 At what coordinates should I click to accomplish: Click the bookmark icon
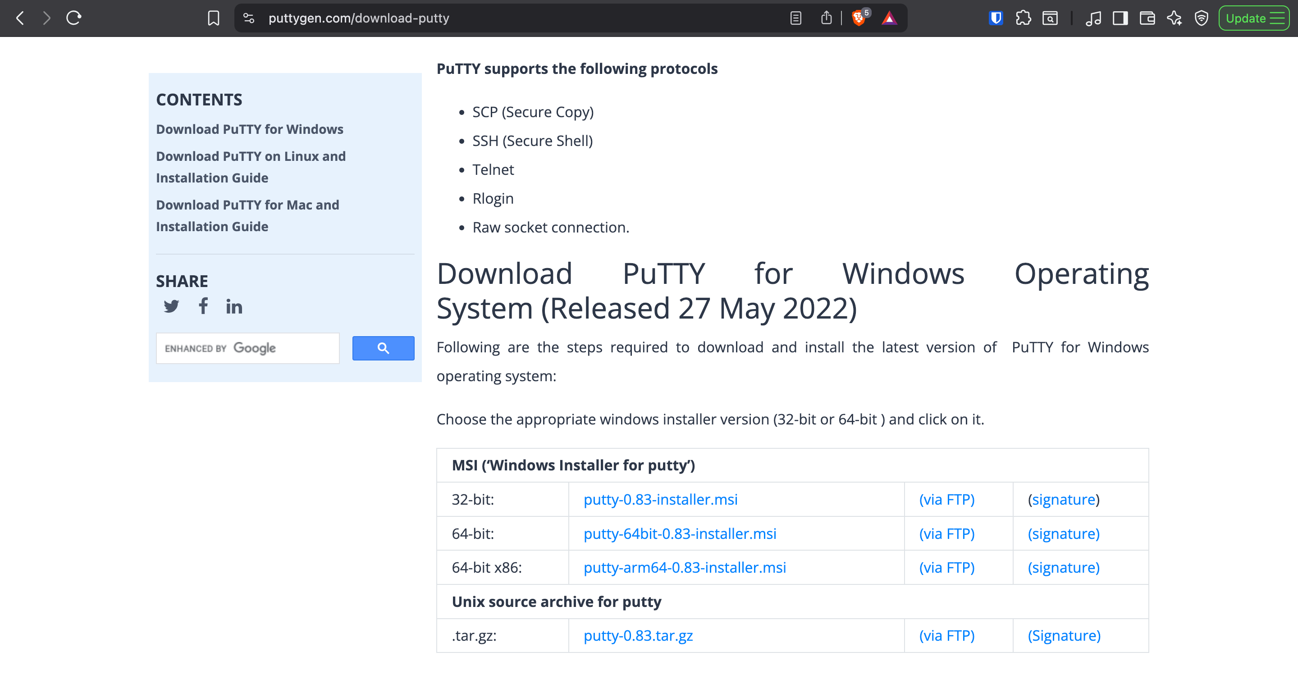213,18
